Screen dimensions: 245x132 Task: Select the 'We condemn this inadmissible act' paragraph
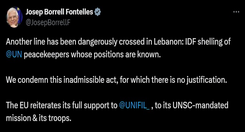point(116,80)
